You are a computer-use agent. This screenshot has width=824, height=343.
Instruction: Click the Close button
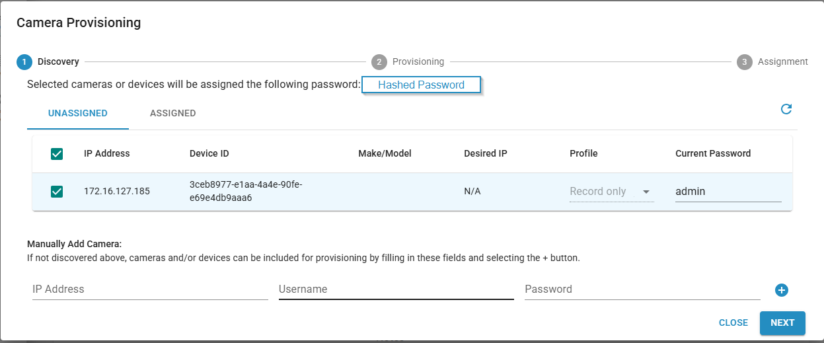point(733,323)
